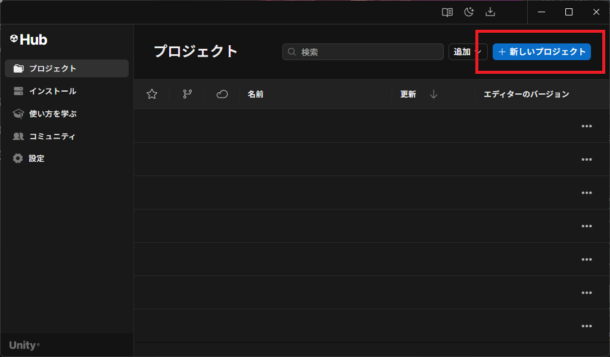Maximize the Unity Hub window

[569, 12]
